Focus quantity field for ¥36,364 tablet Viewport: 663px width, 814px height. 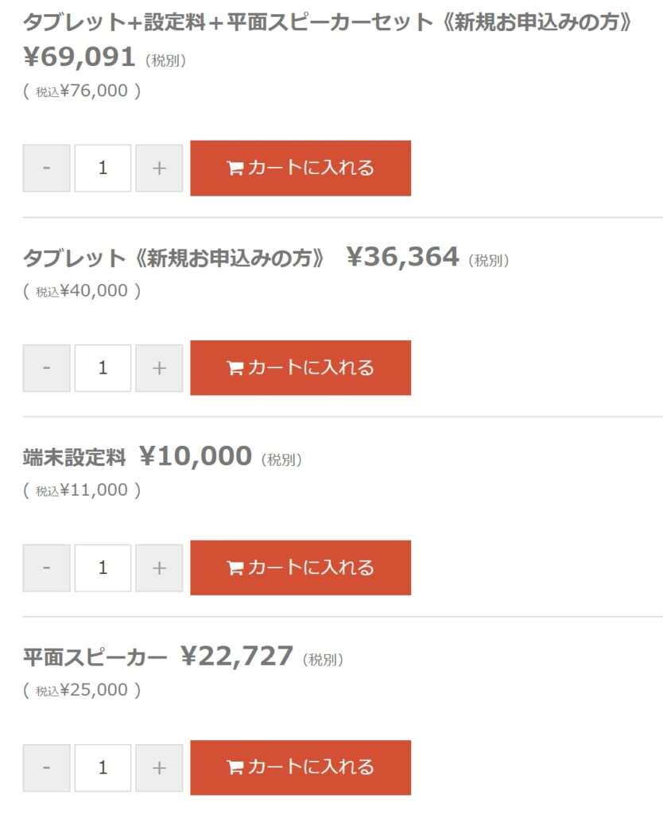pyautogui.click(x=103, y=367)
